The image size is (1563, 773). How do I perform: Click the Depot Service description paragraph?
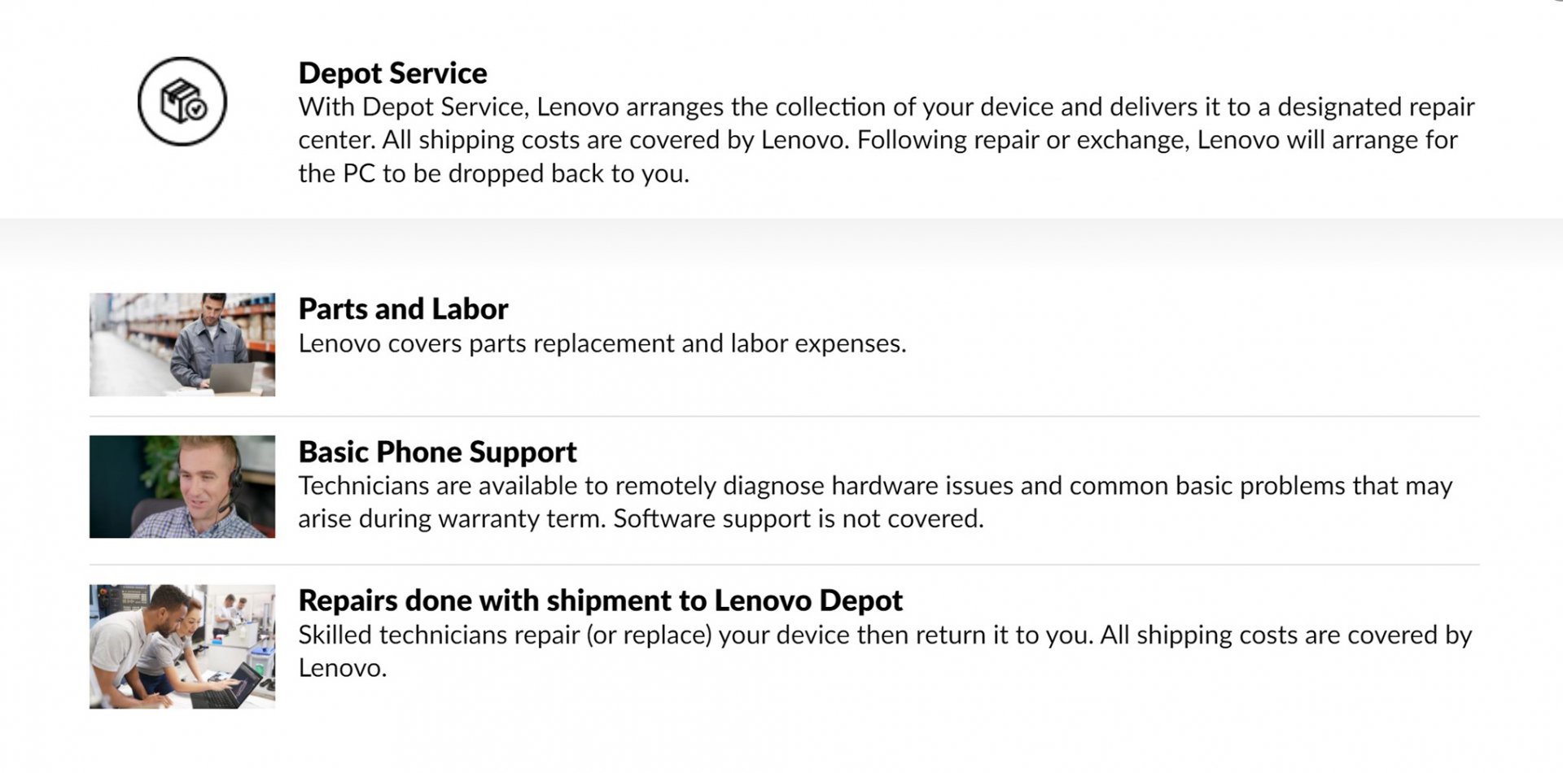click(887, 140)
